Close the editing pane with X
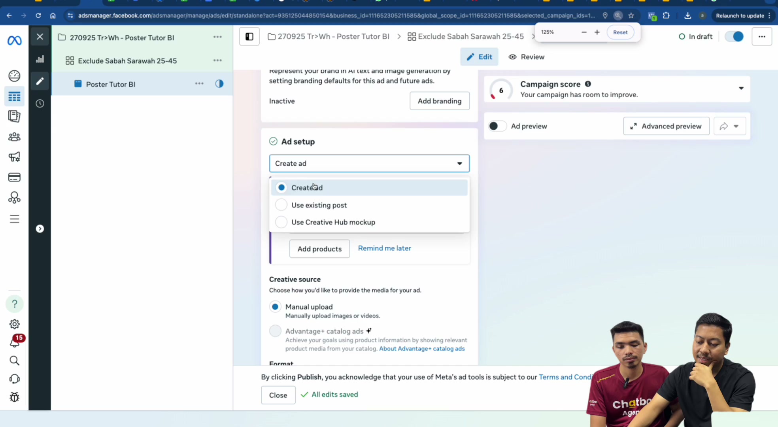Viewport: 778px width, 427px height. click(x=40, y=37)
